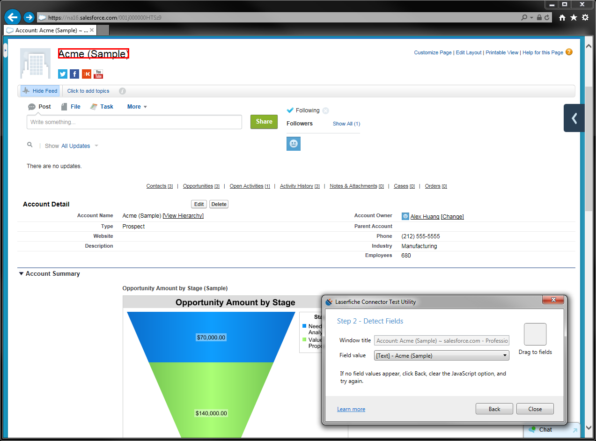Image resolution: width=596 pixels, height=441 pixels.
Task: Stop following using the x icon
Action: 325,111
